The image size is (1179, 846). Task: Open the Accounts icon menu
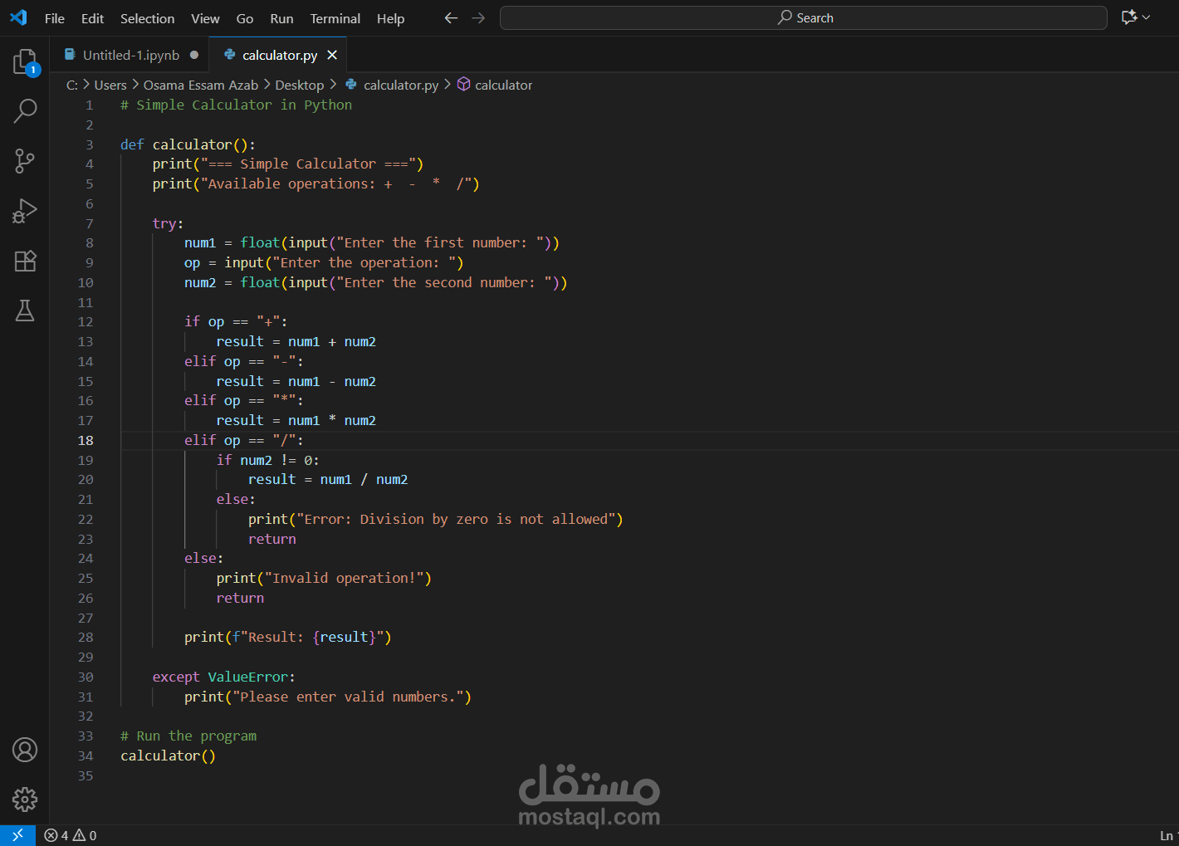pos(25,750)
